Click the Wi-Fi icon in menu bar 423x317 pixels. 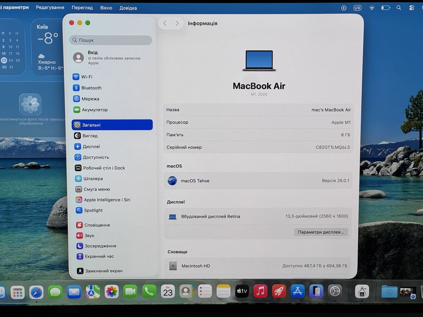[372, 8]
